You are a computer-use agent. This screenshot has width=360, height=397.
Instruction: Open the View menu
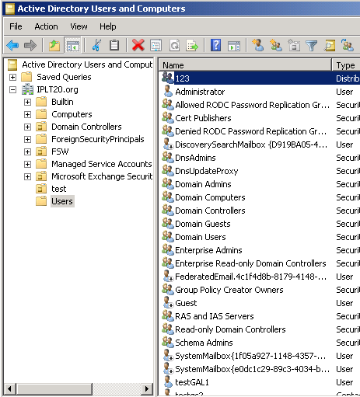pyautogui.click(x=79, y=26)
